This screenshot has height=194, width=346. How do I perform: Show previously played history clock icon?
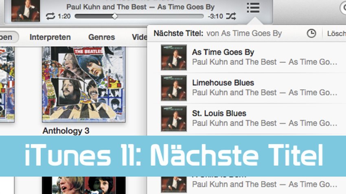click(x=311, y=33)
